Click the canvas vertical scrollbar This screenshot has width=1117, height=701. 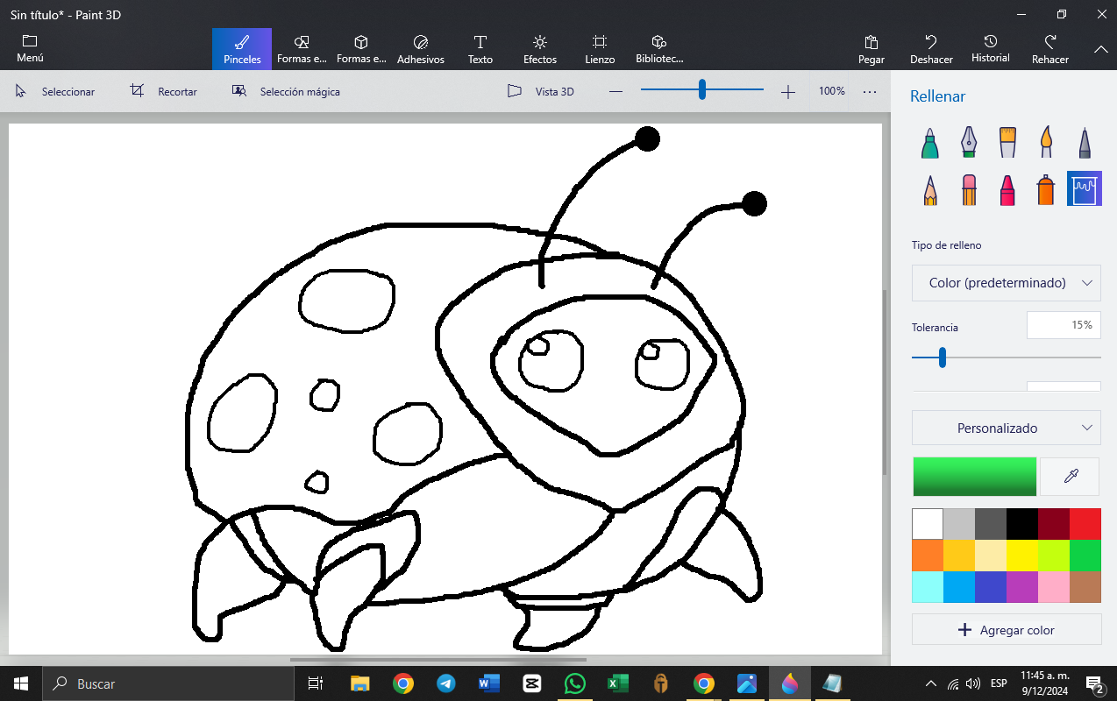(884, 381)
